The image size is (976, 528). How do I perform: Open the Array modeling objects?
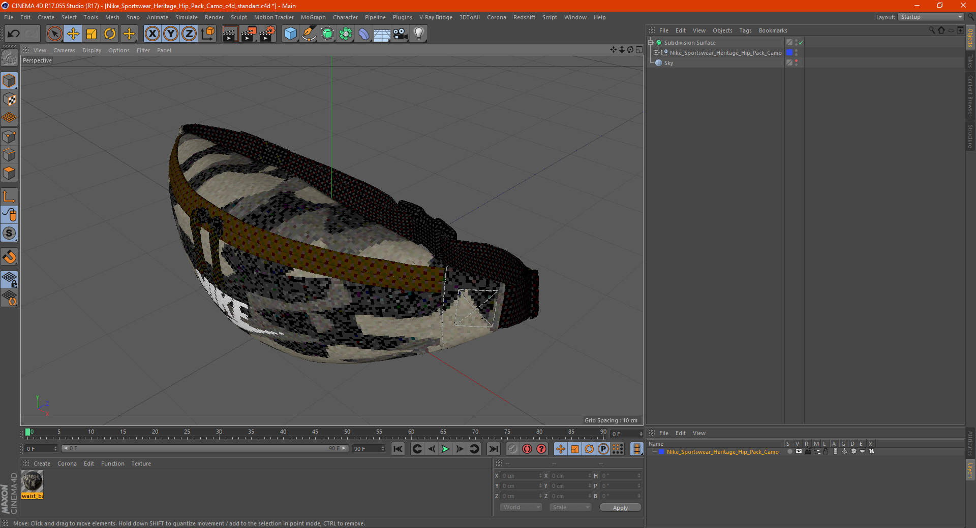click(346, 34)
